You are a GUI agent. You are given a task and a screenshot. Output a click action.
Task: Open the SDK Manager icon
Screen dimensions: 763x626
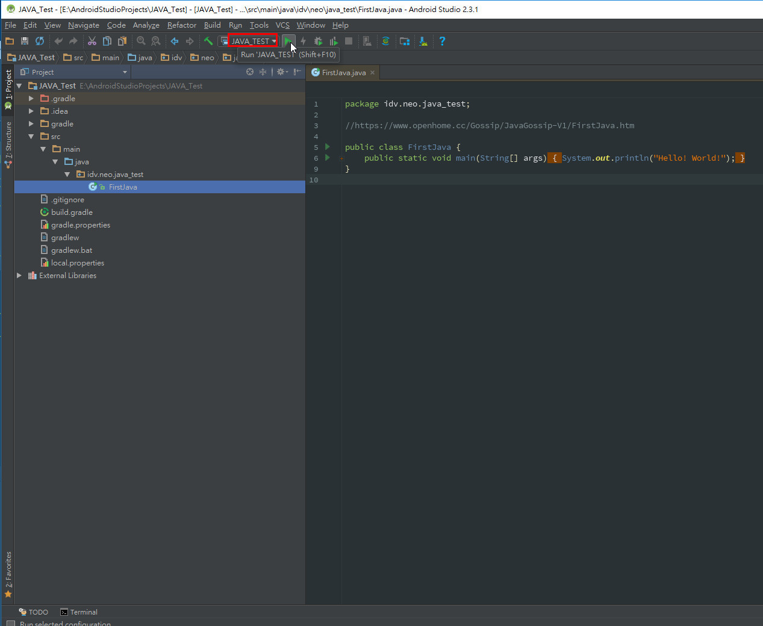click(423, 41)
